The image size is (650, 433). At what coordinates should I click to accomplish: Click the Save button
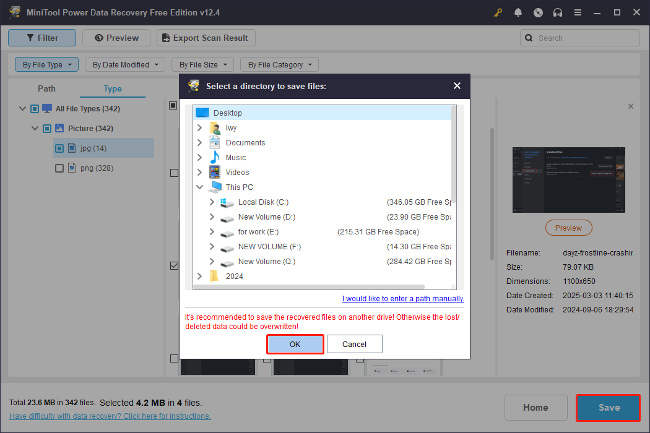coord(609,408)
